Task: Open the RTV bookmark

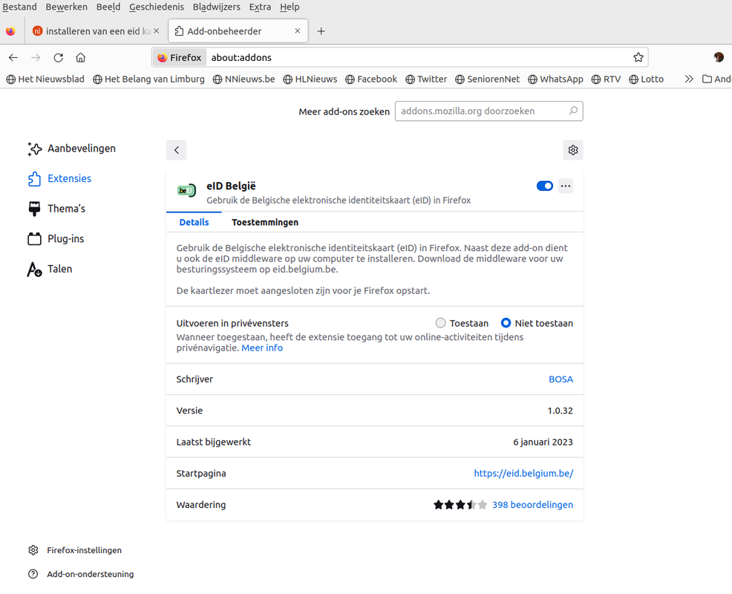Action: [606, 79]
